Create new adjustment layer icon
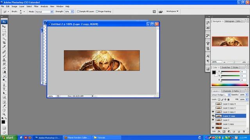 pos(229,131)
